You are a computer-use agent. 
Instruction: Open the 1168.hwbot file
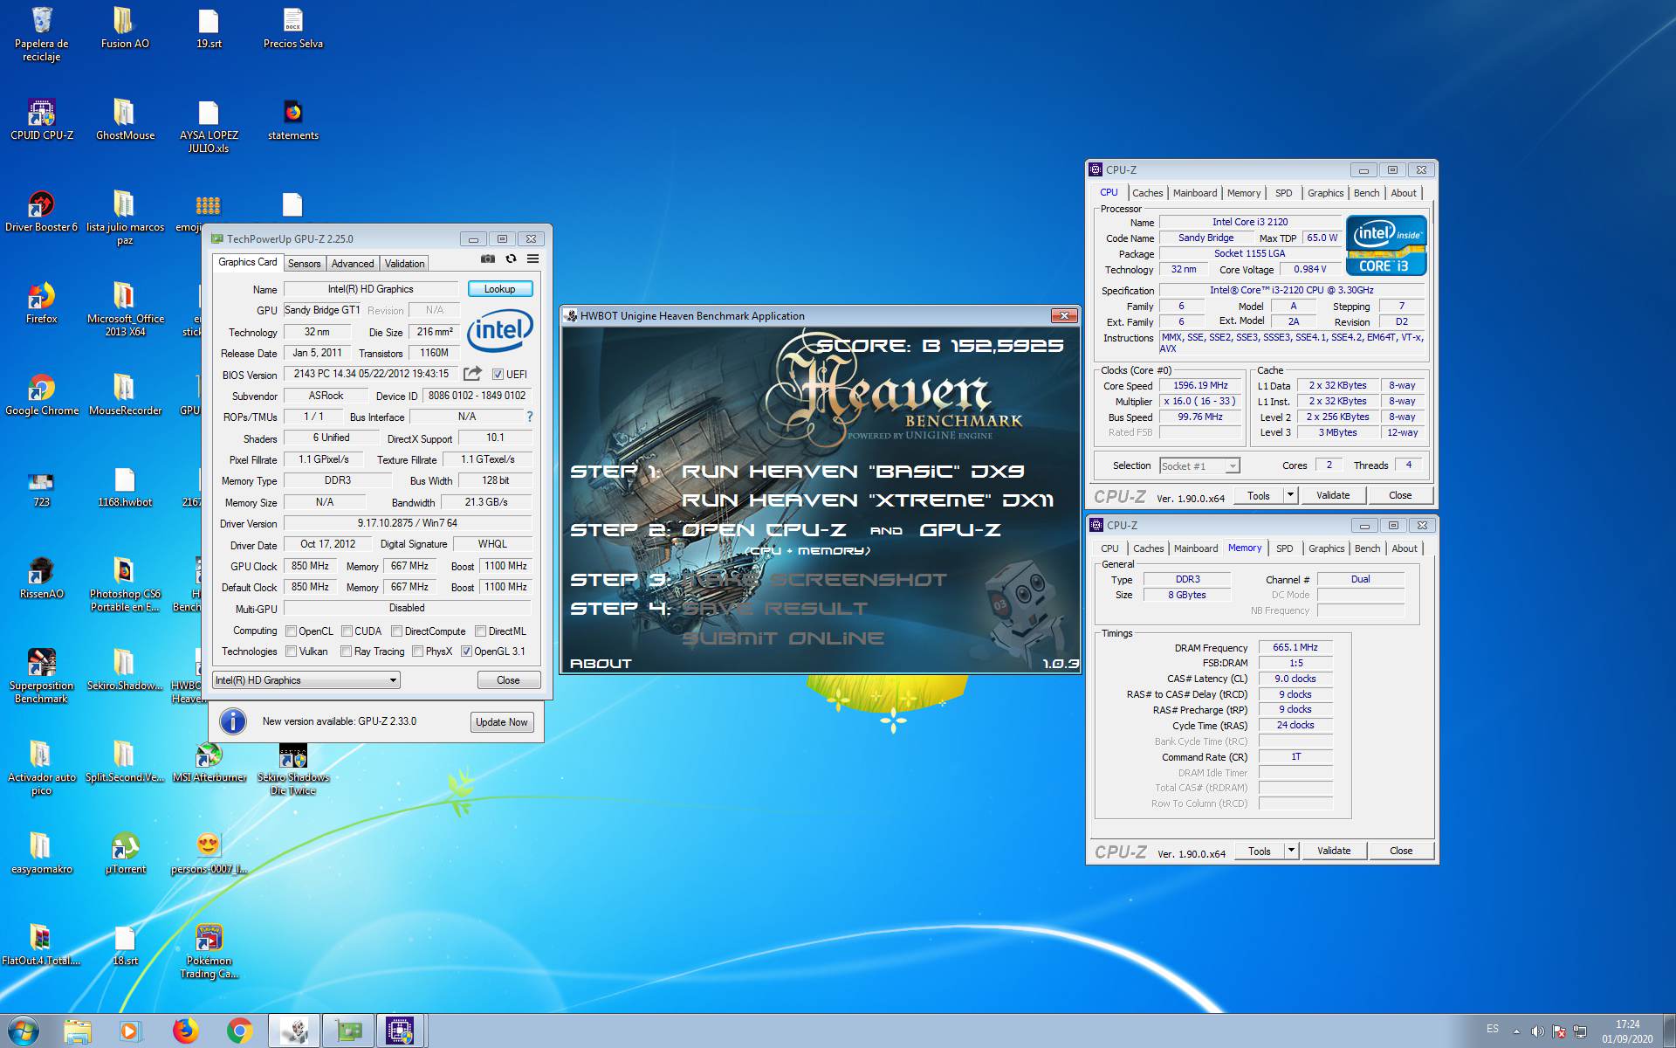(x=125, y=486)
